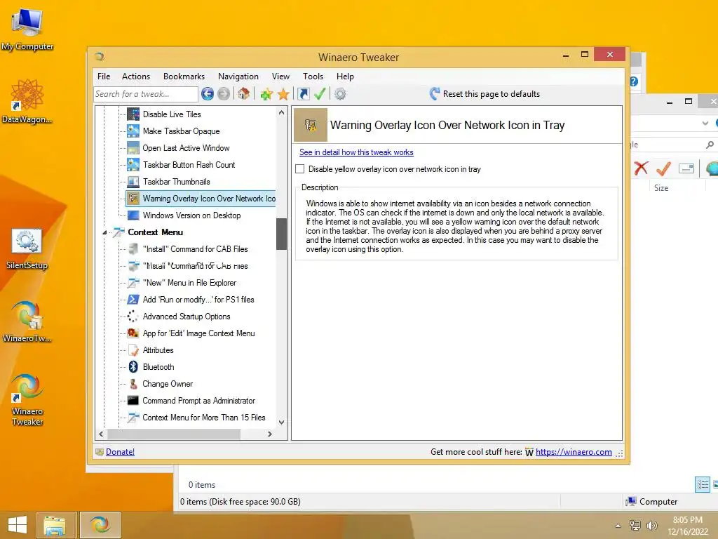Open the Tools menu
The image size is (718, 539).
[313, 76]
